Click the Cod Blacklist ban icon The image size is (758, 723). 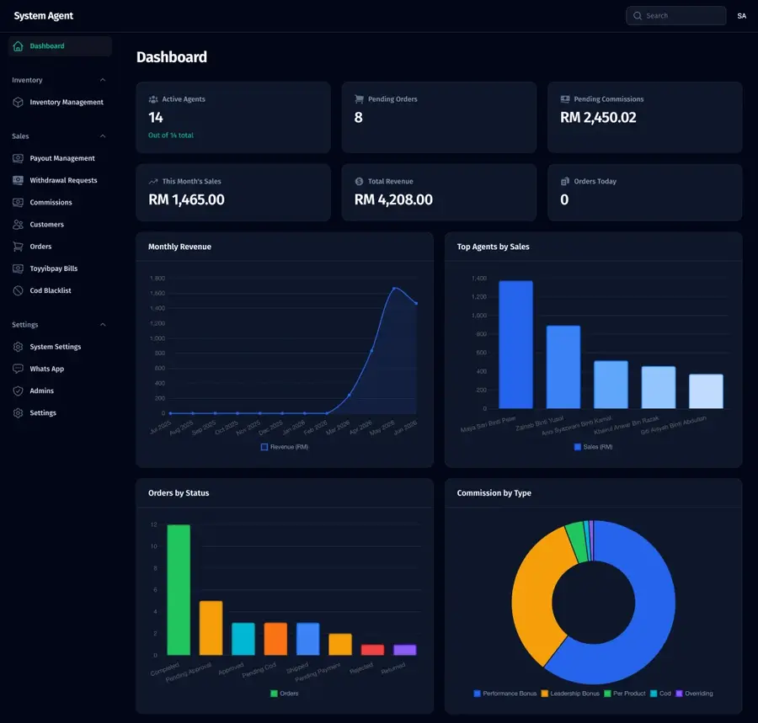[18, 290]
